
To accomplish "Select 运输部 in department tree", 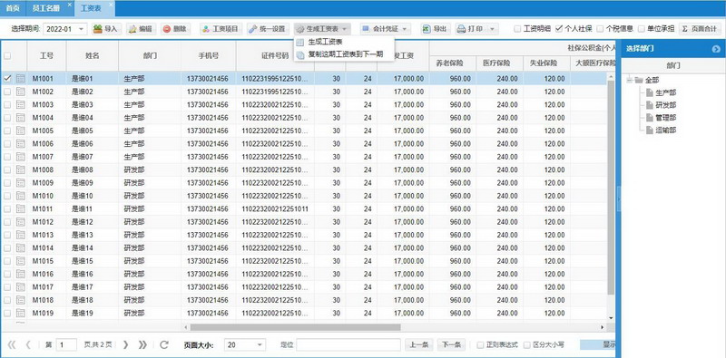I will coord(666,131).
